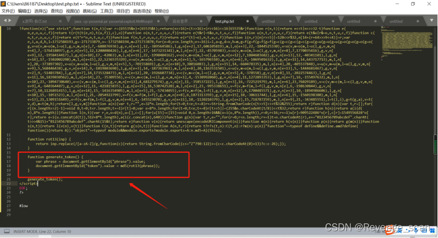This screenshot has height=238, width=438.
Task: Click unsaved dot on 后台登录 tab
Action: pos(201,21)
